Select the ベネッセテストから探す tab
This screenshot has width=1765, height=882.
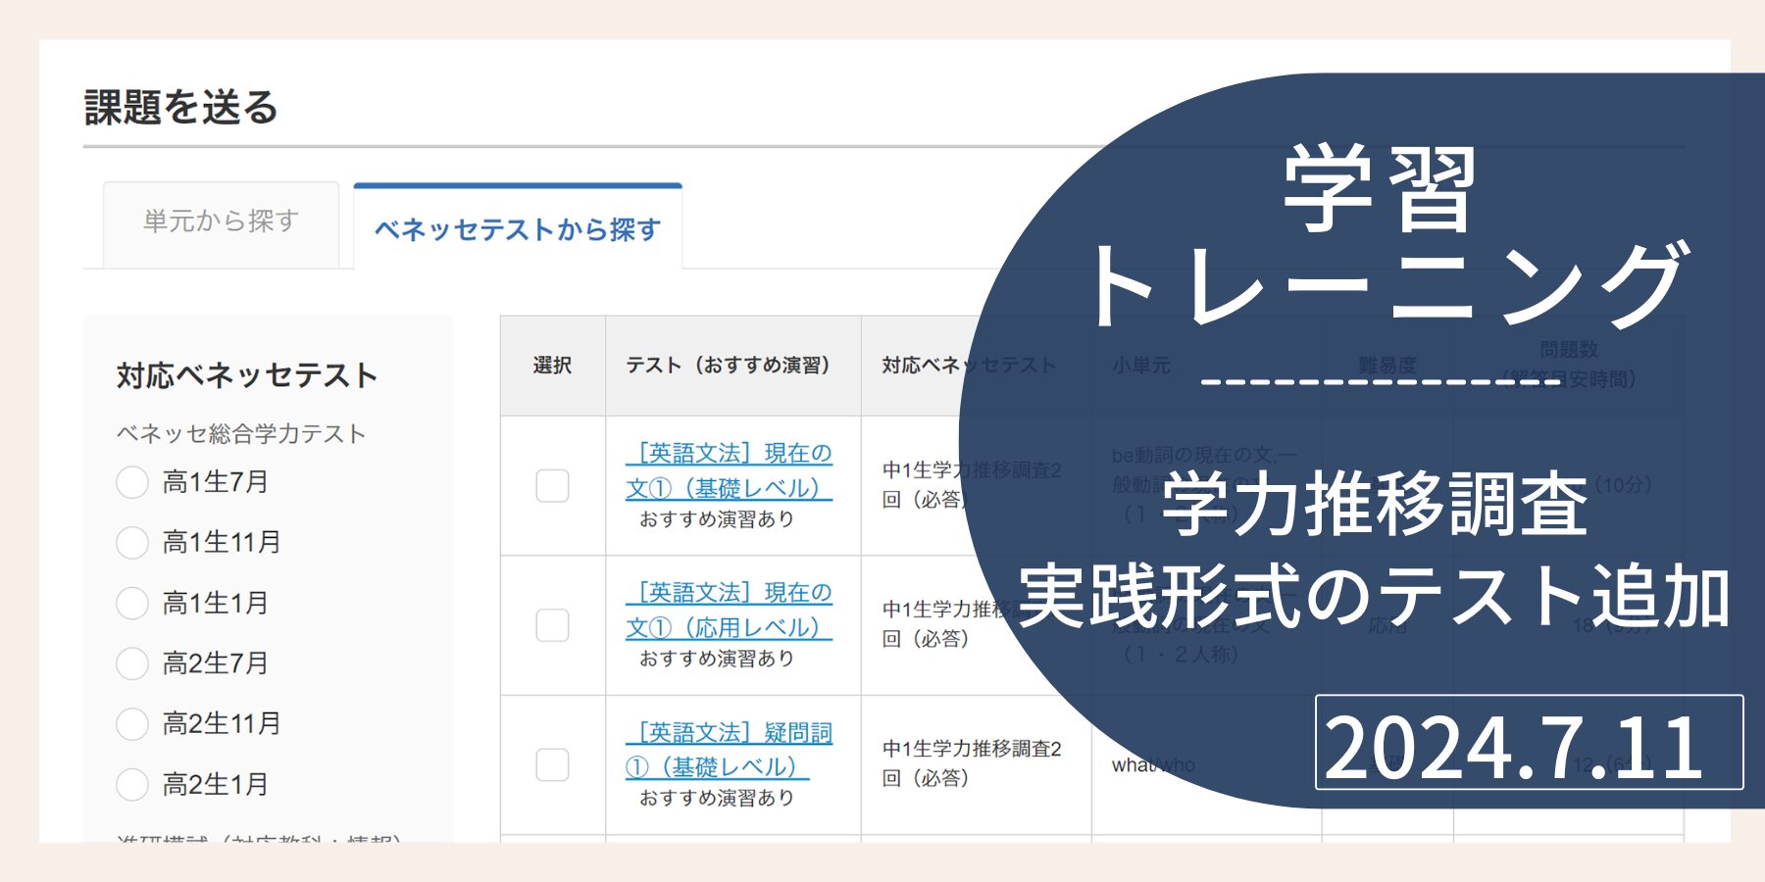point(518,228)
